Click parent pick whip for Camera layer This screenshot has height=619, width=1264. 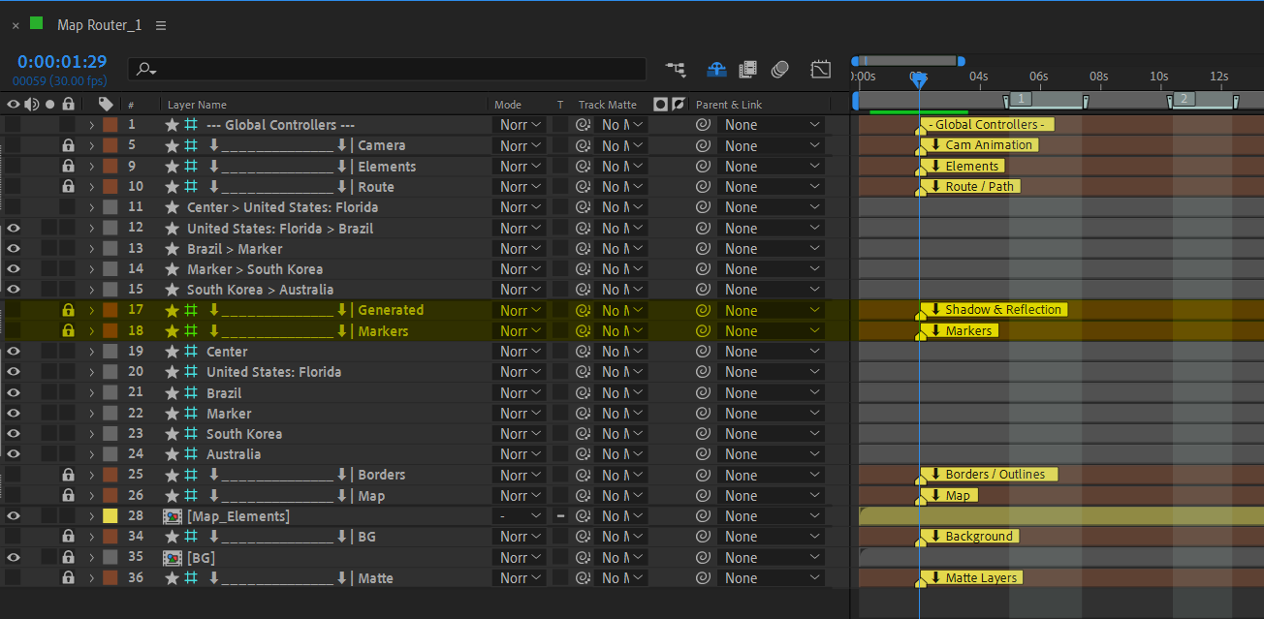(x=703, y=145)
